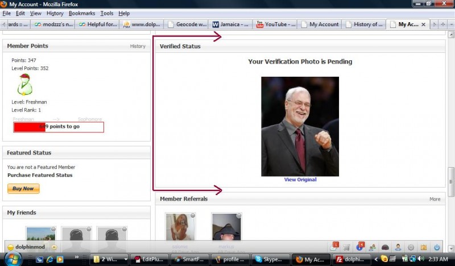Click the Freshman level avatar icon

click(24, 85)
